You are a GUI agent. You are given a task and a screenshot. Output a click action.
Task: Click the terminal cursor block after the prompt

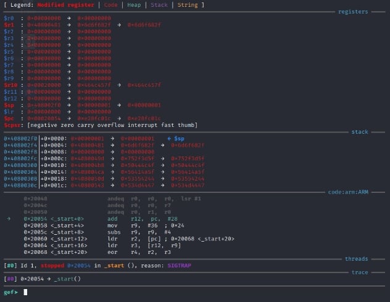[25, 292]
